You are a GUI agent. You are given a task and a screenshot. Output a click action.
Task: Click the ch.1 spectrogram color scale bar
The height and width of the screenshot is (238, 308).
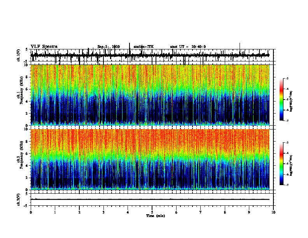(x=282, y=100)
